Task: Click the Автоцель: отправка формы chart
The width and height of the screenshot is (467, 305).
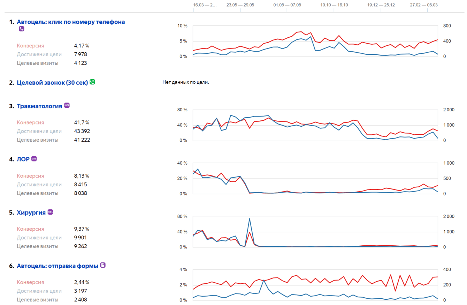Action: click(x=315, y=285)
